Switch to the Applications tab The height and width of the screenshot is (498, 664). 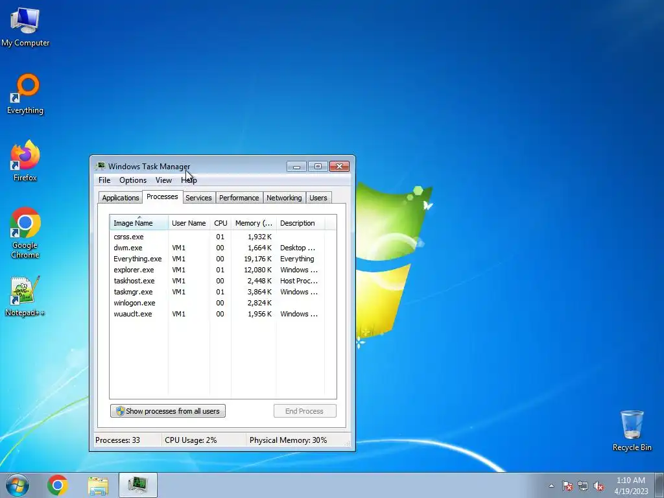[x=120, y=198]
